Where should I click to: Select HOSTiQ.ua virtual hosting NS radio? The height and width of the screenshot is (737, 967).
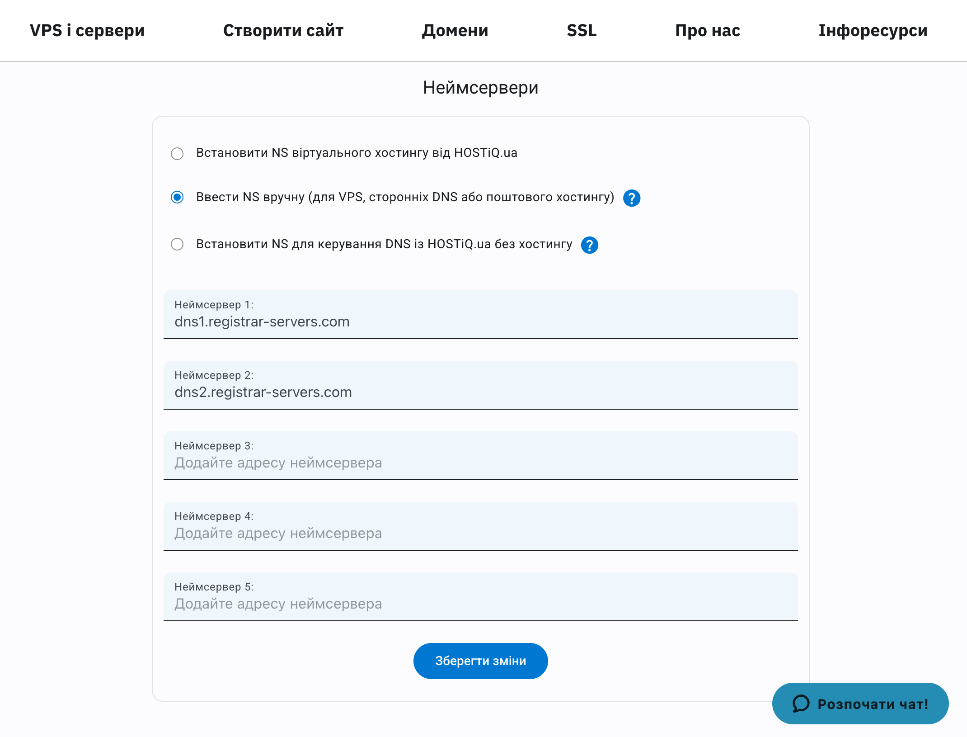[177, 154]
